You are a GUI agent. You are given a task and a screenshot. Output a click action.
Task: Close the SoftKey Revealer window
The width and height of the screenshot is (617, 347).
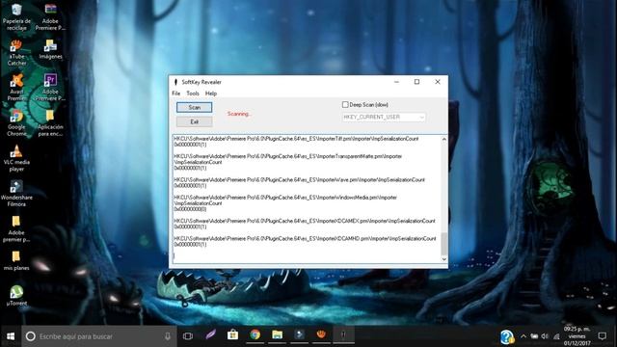point(437,82)
